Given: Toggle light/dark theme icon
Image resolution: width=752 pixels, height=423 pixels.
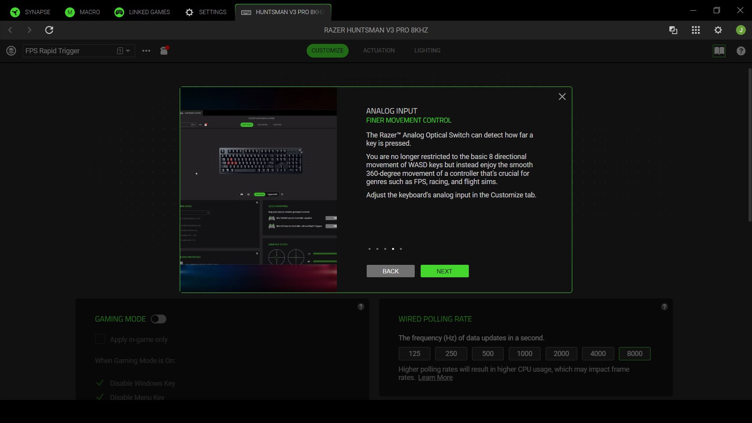Looking at the screenshot, I should click(x=673, y=30).
